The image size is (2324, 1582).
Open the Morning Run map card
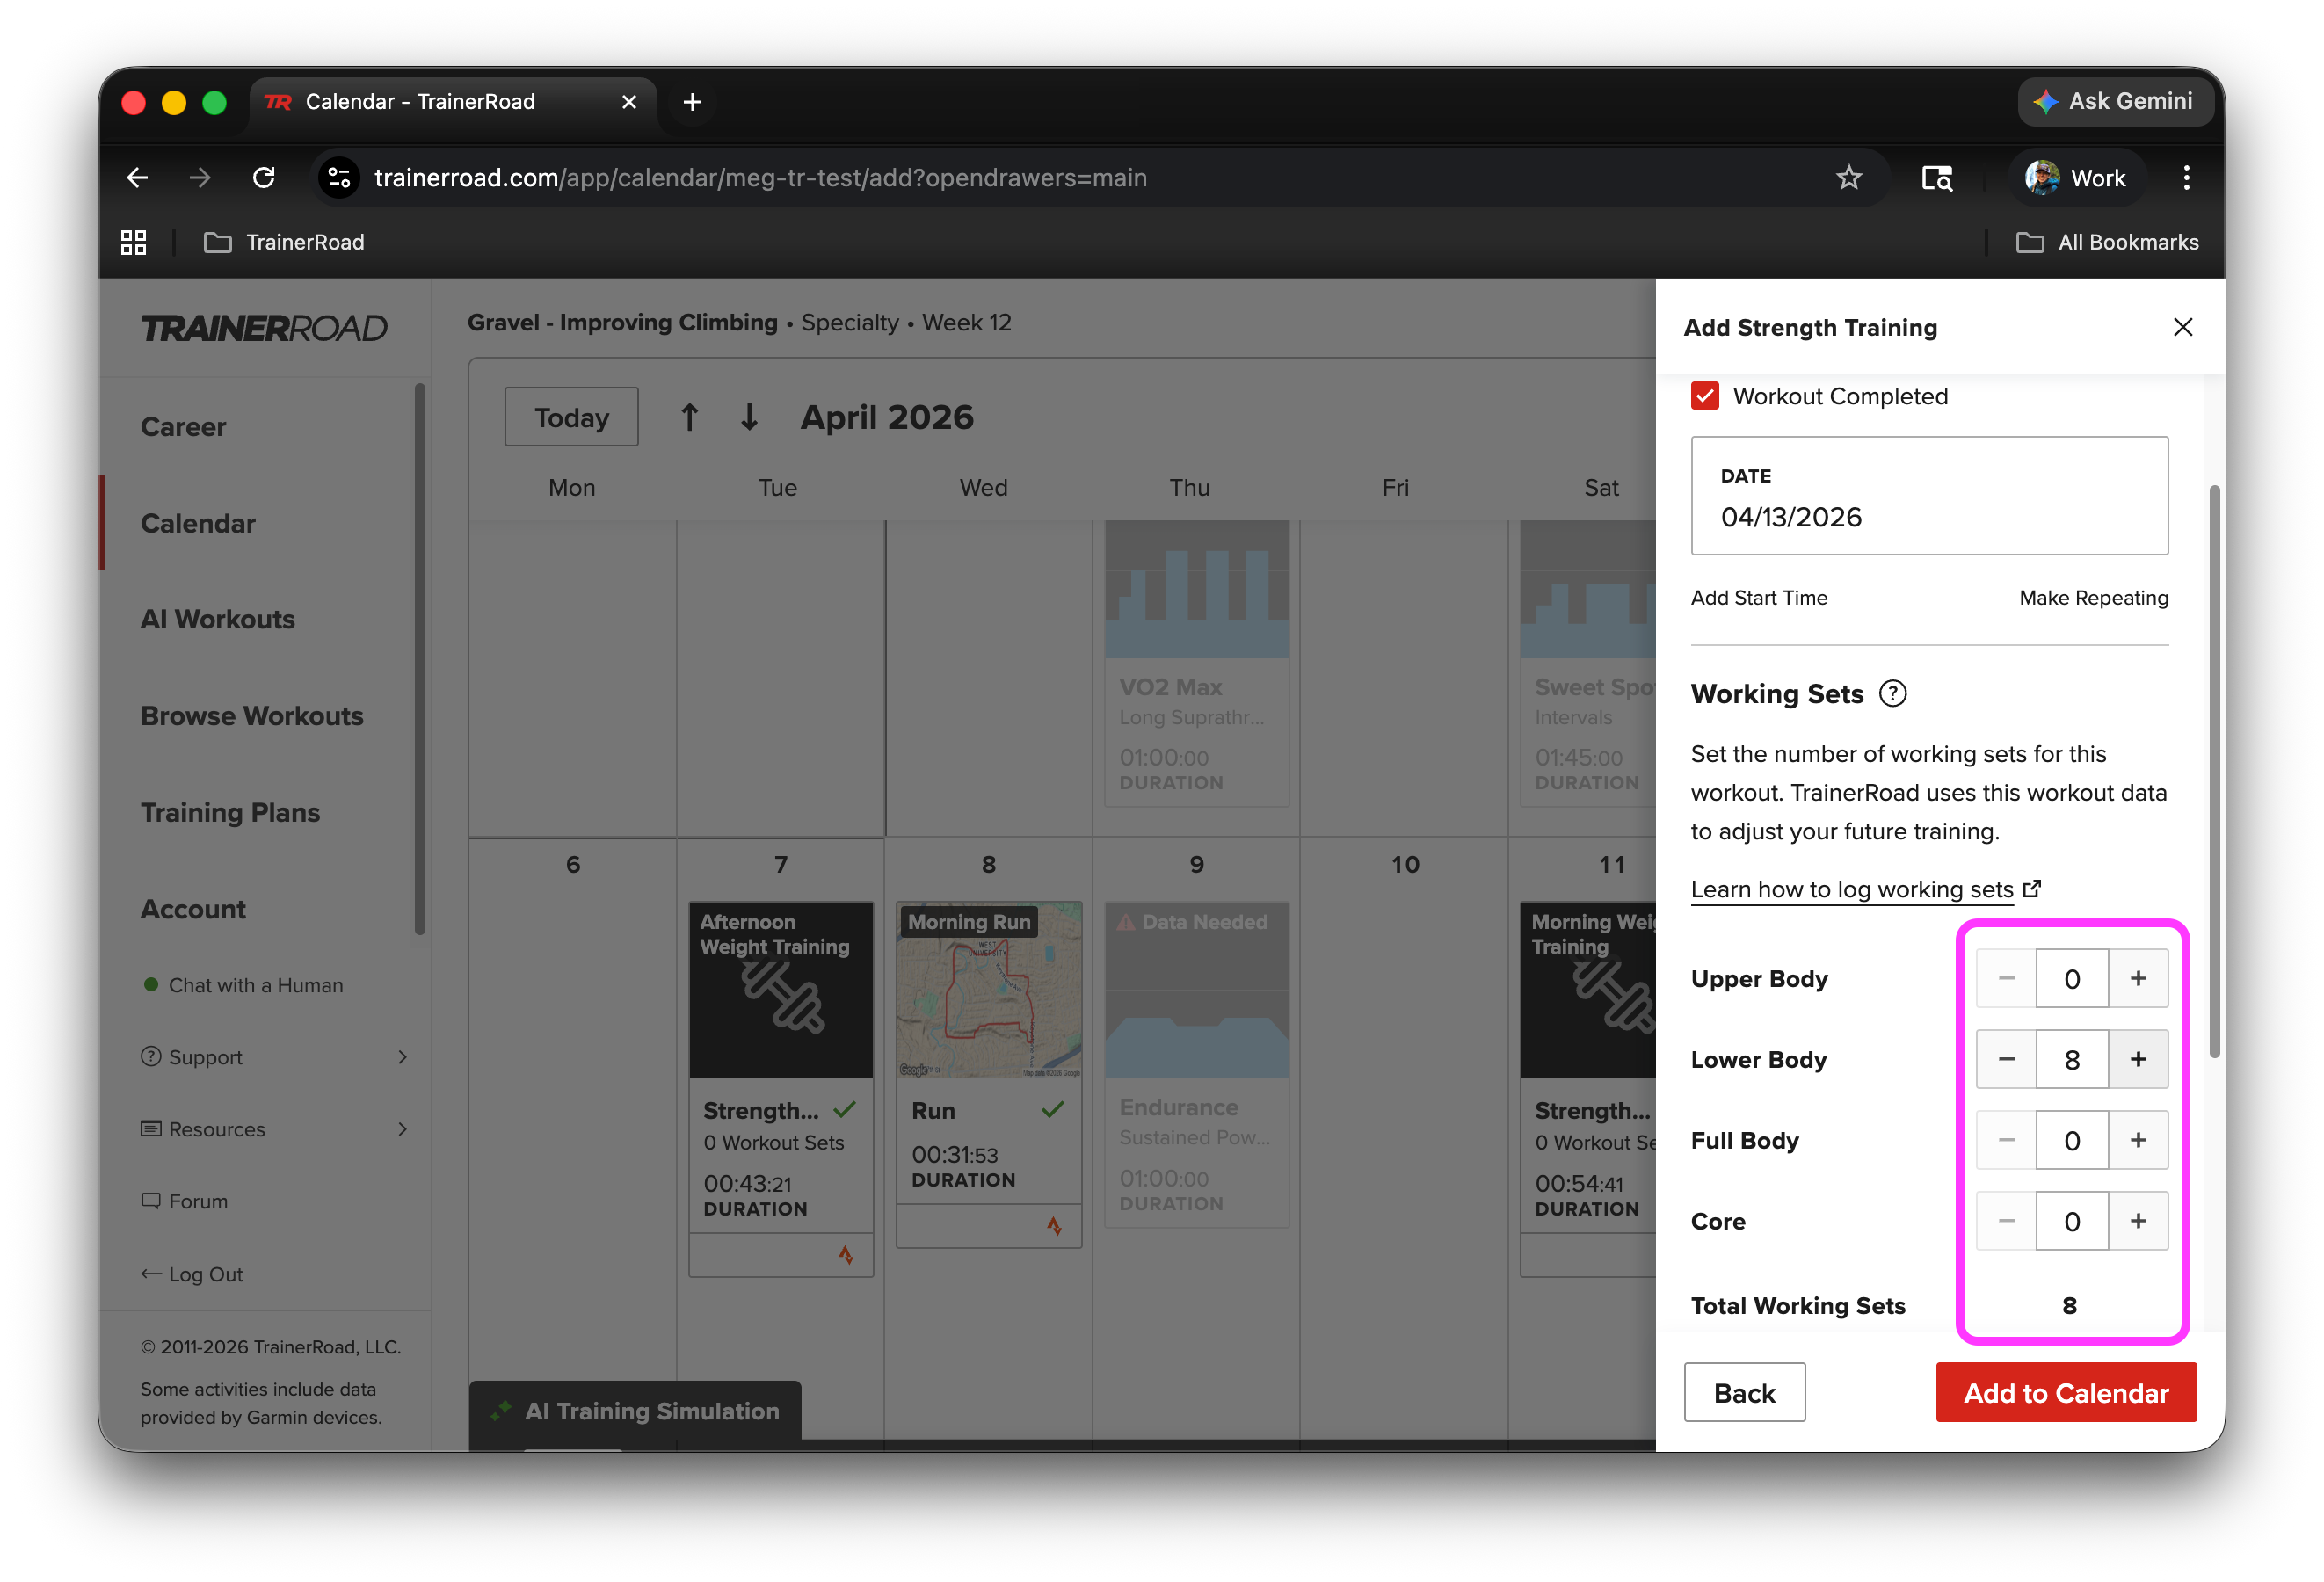(989, 1075)
